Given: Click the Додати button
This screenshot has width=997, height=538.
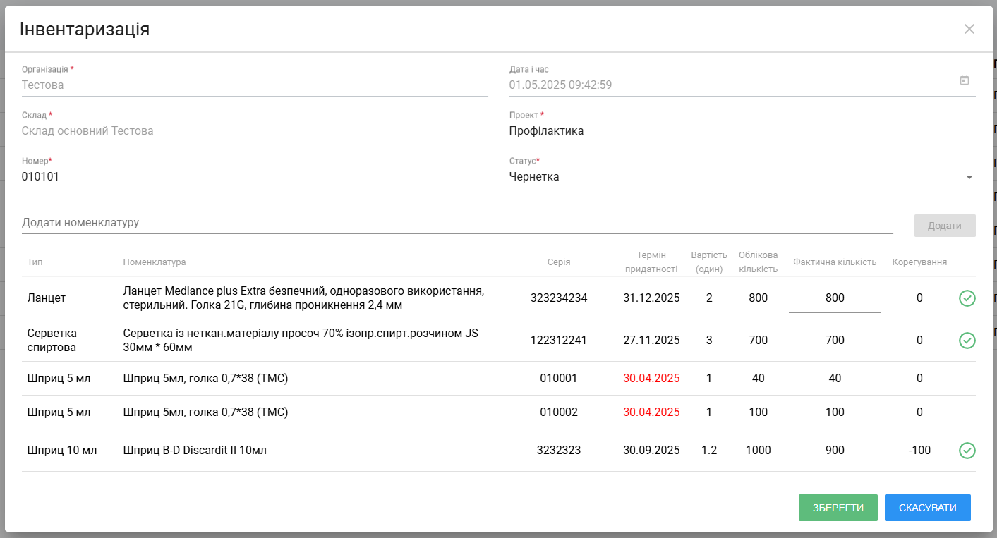Looking at the screenshot, I should 945,226.
